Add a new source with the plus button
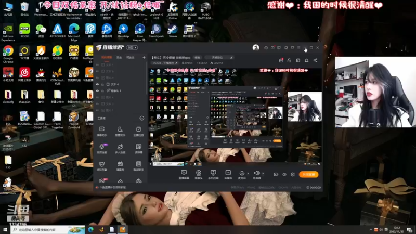This screenshot has height=234, width=416. coord(144,57)
